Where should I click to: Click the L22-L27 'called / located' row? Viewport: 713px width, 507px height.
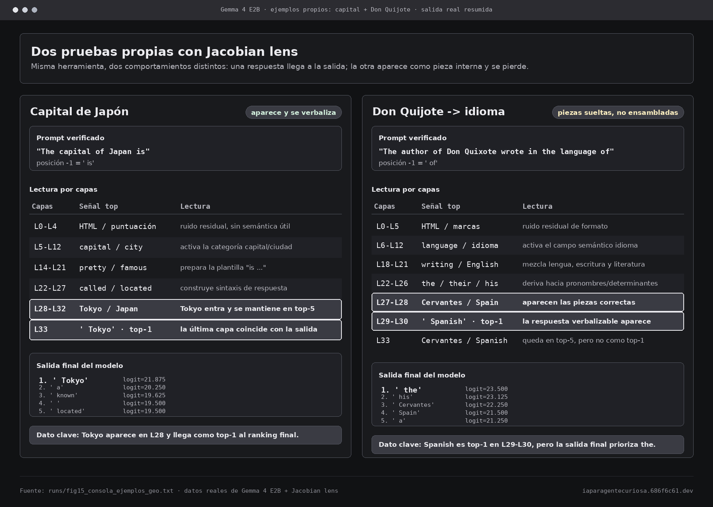(185, 288)
